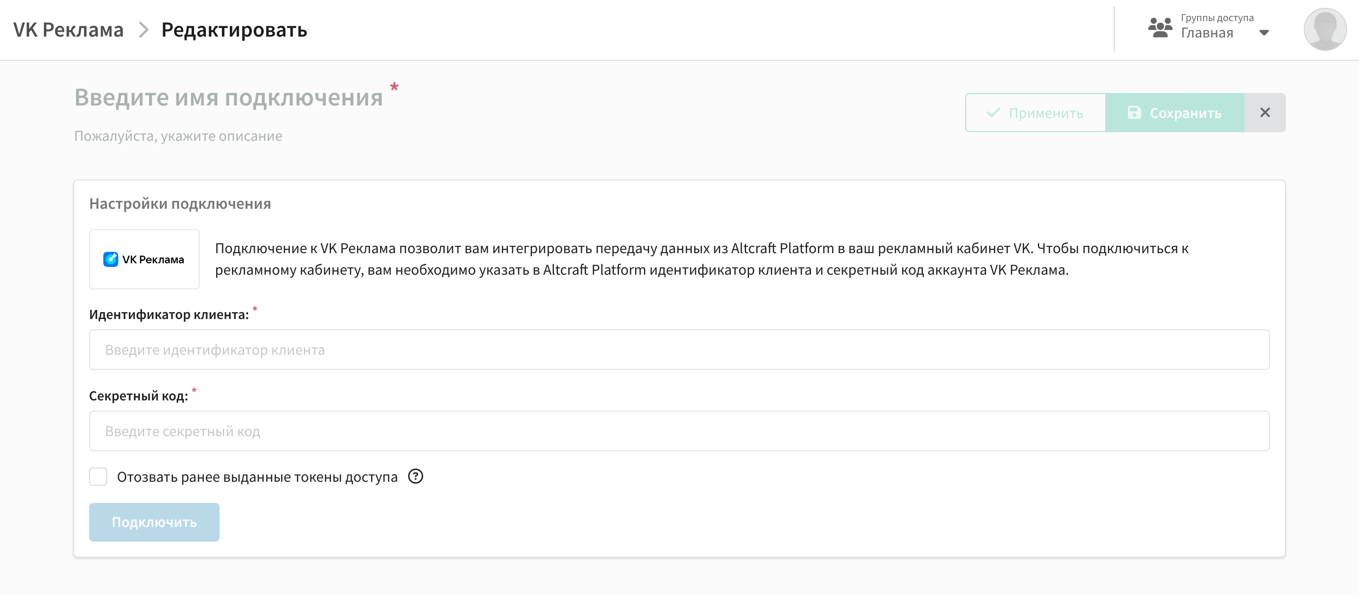
Task: Click the breadcrumb chevron separator
Action: point(143,30)
